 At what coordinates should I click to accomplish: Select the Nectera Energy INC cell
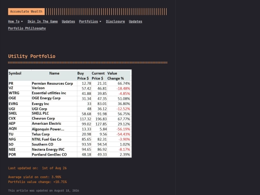click(48, 150)
